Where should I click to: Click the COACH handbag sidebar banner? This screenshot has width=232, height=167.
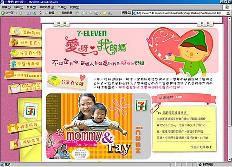coord(25,87)
